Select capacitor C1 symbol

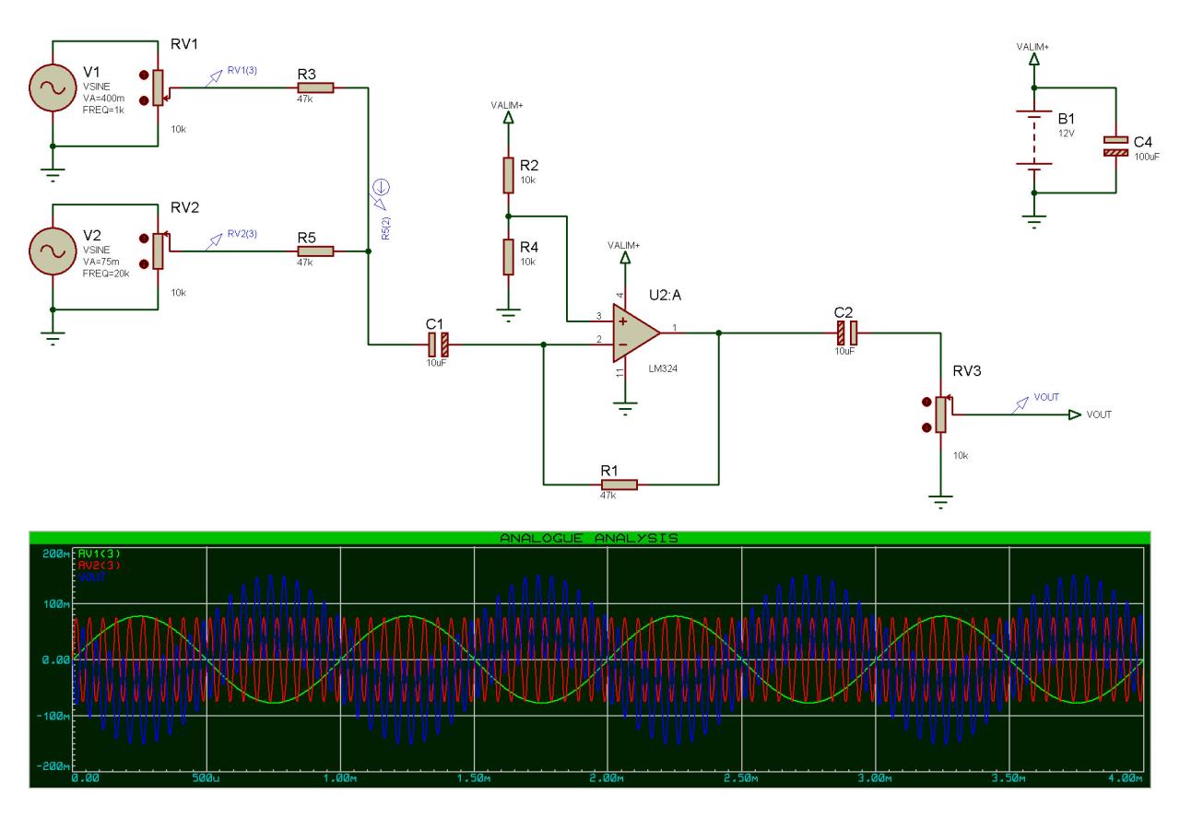pos(438,345)
